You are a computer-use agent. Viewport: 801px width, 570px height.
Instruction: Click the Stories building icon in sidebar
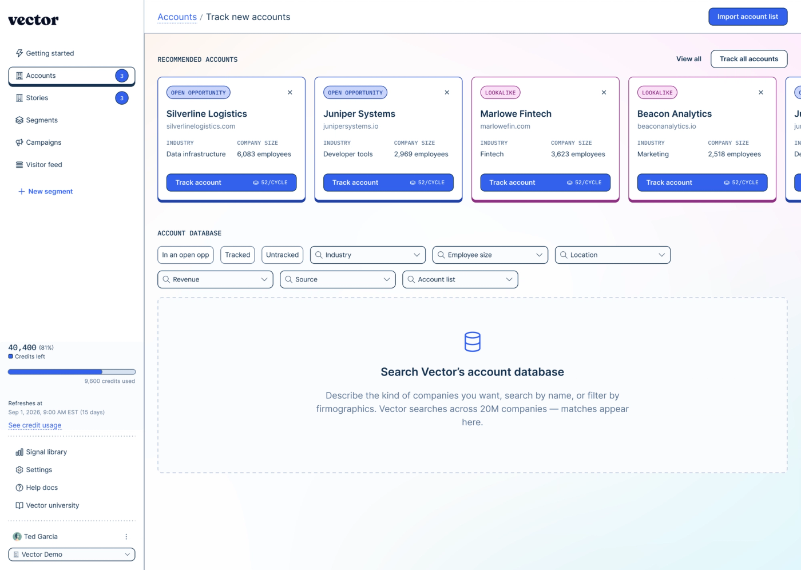pos(19,98)
